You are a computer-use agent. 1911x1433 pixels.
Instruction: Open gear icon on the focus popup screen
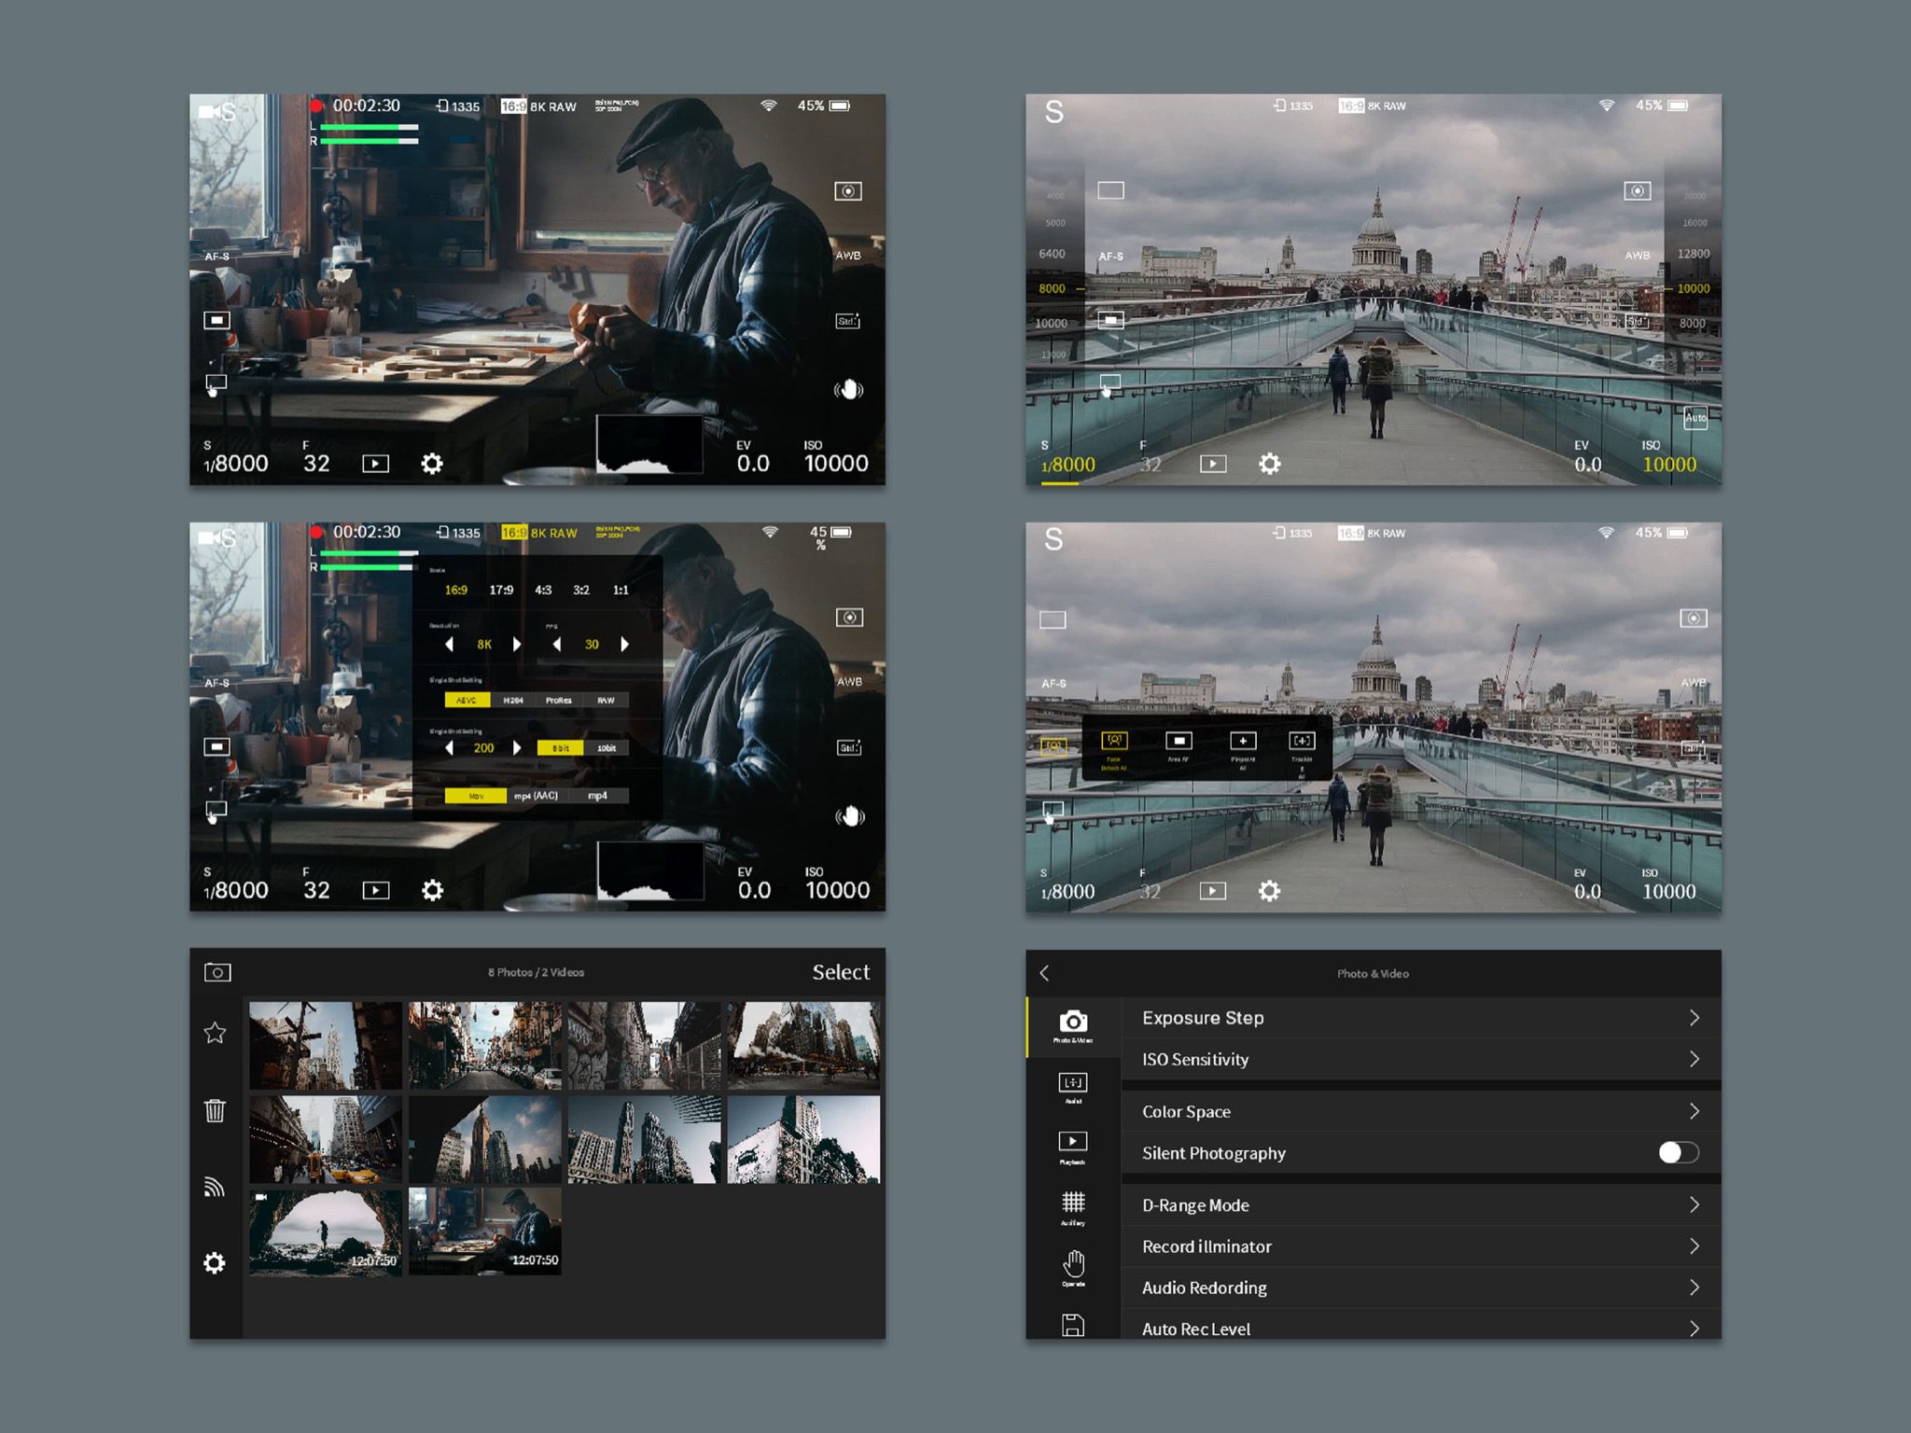tap(1269, 891)
